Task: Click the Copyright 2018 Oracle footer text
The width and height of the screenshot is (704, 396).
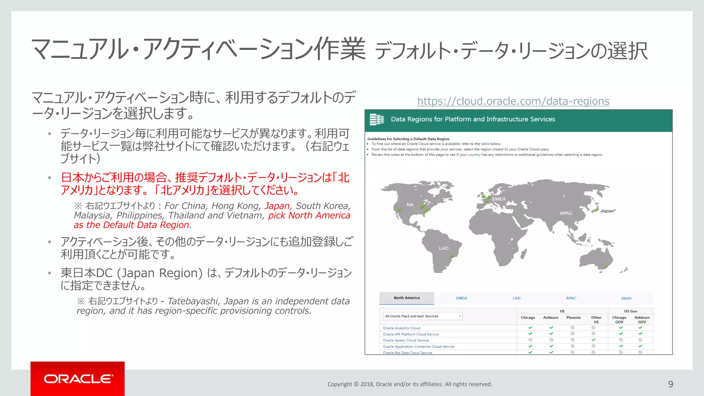Action: click(410, 384)
